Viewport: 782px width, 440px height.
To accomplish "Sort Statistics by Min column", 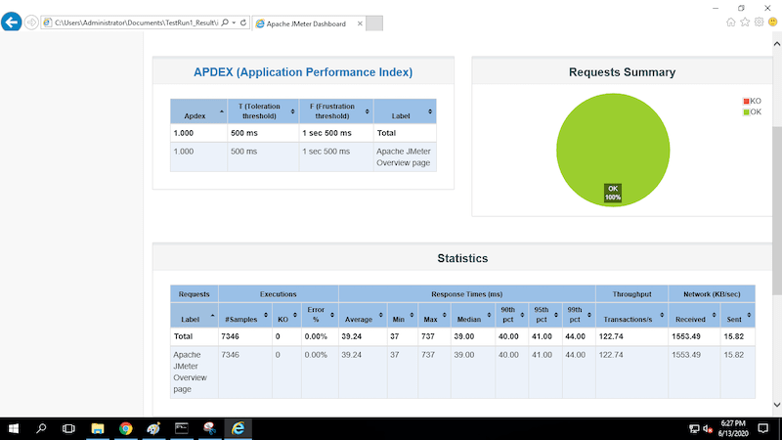I will coord(403,315).
